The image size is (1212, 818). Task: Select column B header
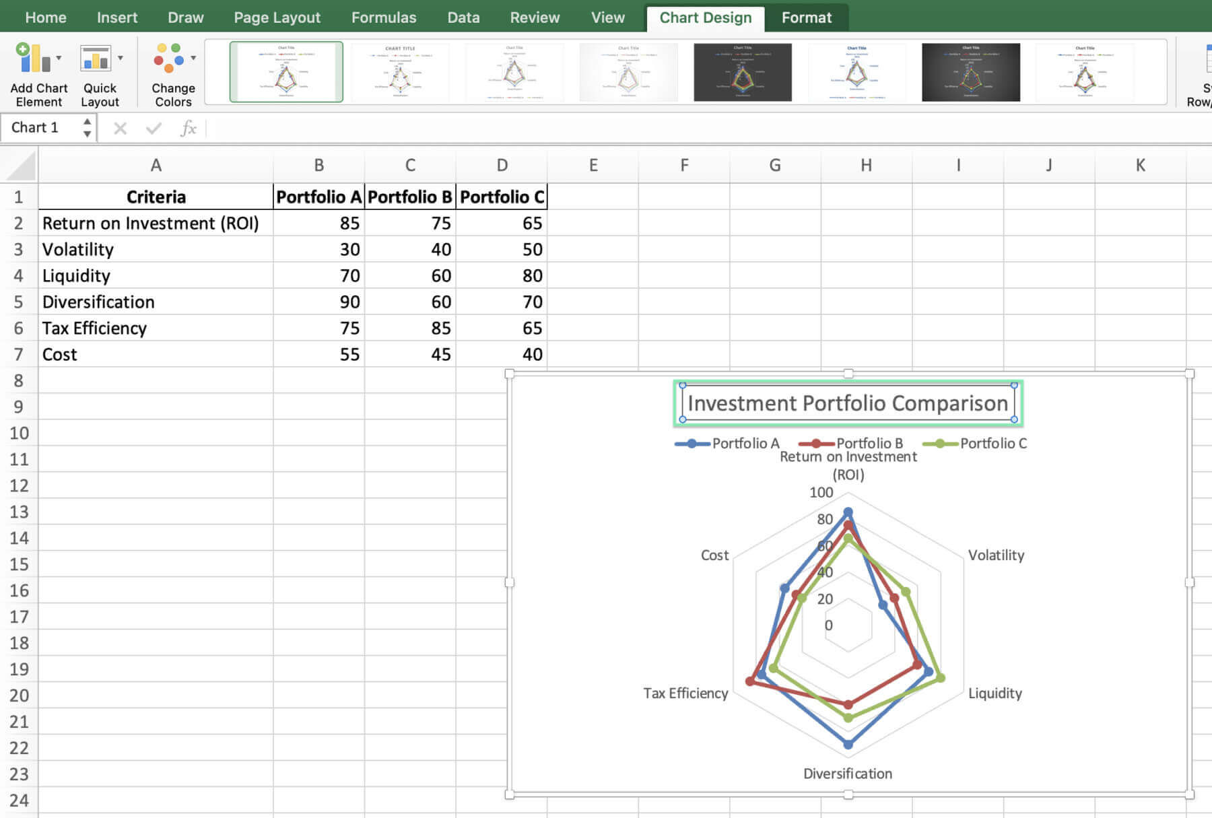(x=319, y=165)
